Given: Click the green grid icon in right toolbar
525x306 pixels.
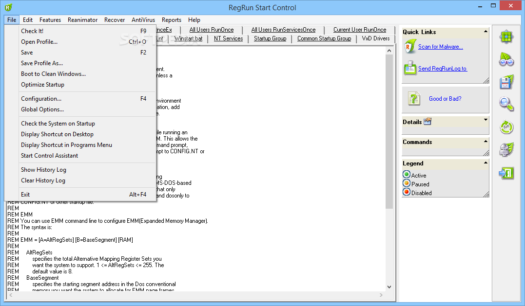Looking at the screenshot, I should pyautogui.click(x=506, y=36).
